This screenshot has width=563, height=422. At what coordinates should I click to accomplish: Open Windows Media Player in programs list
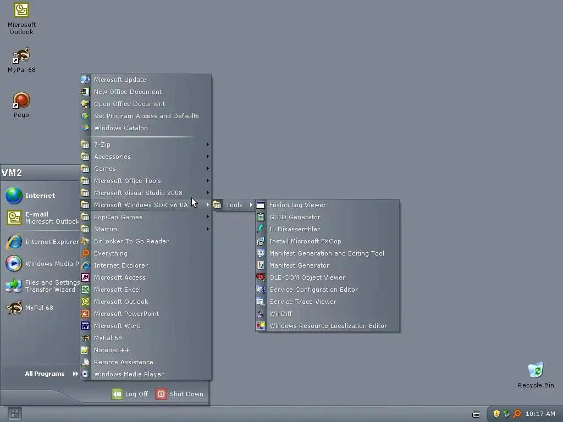(x=145, y=374)
